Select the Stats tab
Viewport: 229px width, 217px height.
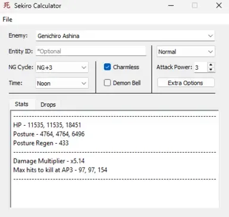pos(21,104)
